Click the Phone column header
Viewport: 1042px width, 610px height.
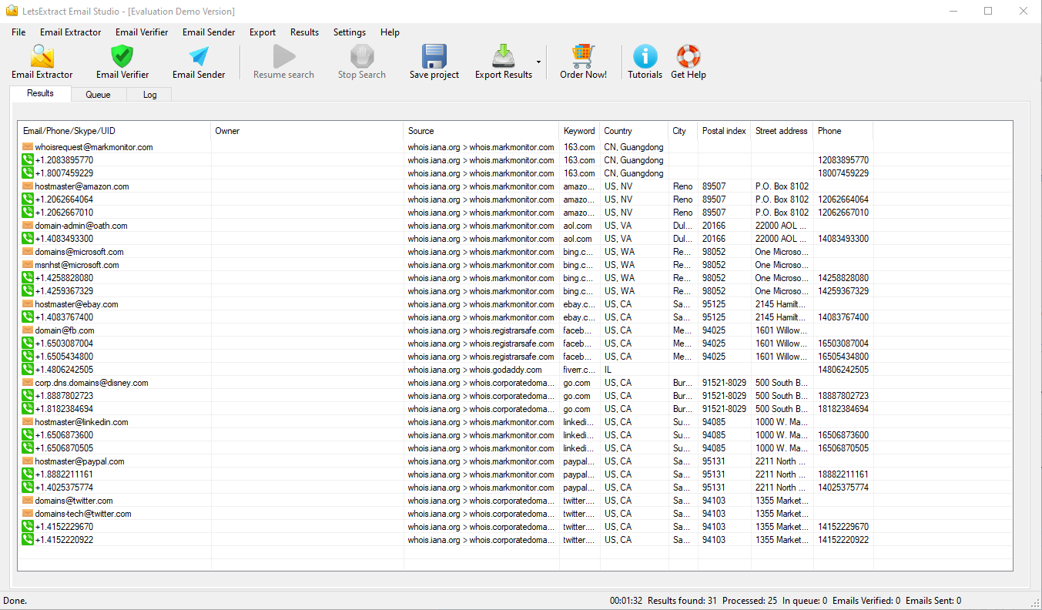click(x=843, y=131)
